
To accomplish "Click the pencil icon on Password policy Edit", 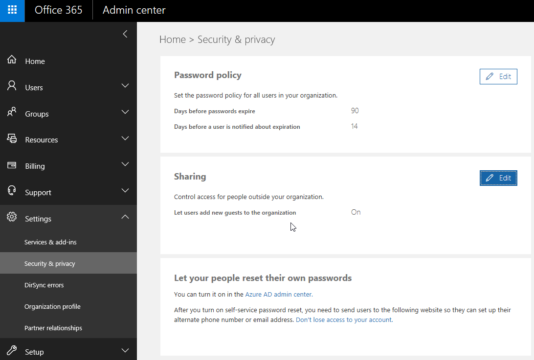I will point(489,76).
